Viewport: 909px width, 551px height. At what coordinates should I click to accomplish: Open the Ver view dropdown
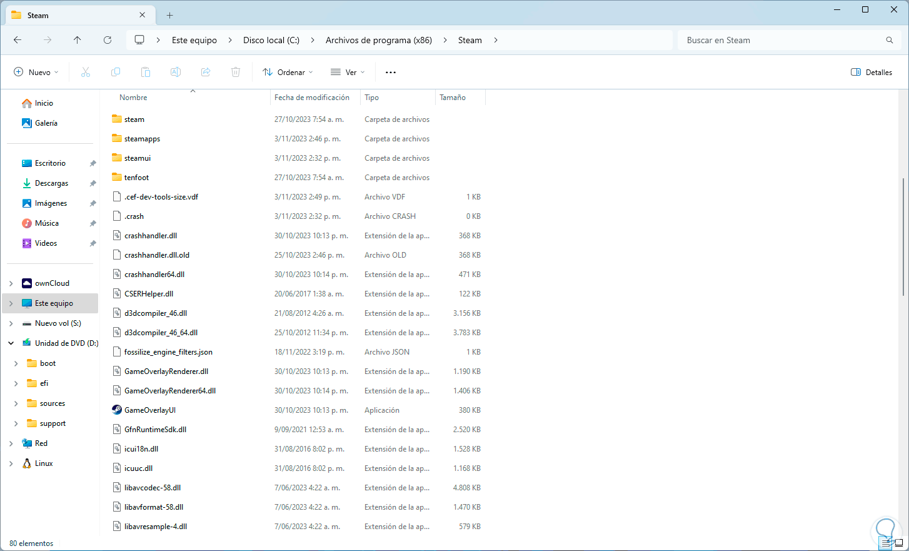point(348,73)
